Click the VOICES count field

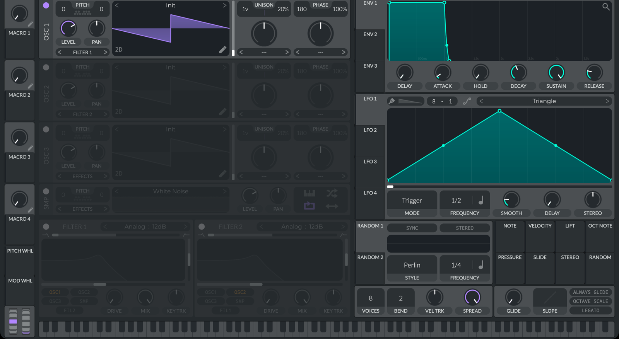(371, 298)
